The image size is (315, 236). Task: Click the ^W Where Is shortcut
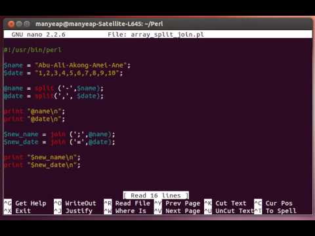(x=125, y=211)
